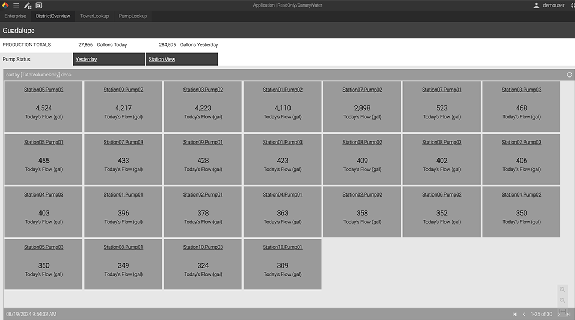Open the edit dashboard pencil tool

pyautogui.click(x=27, y=5)
